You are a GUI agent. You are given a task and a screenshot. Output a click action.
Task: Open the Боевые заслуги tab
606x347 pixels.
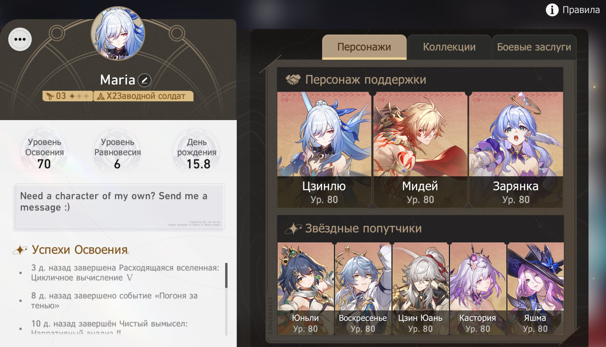534,47
